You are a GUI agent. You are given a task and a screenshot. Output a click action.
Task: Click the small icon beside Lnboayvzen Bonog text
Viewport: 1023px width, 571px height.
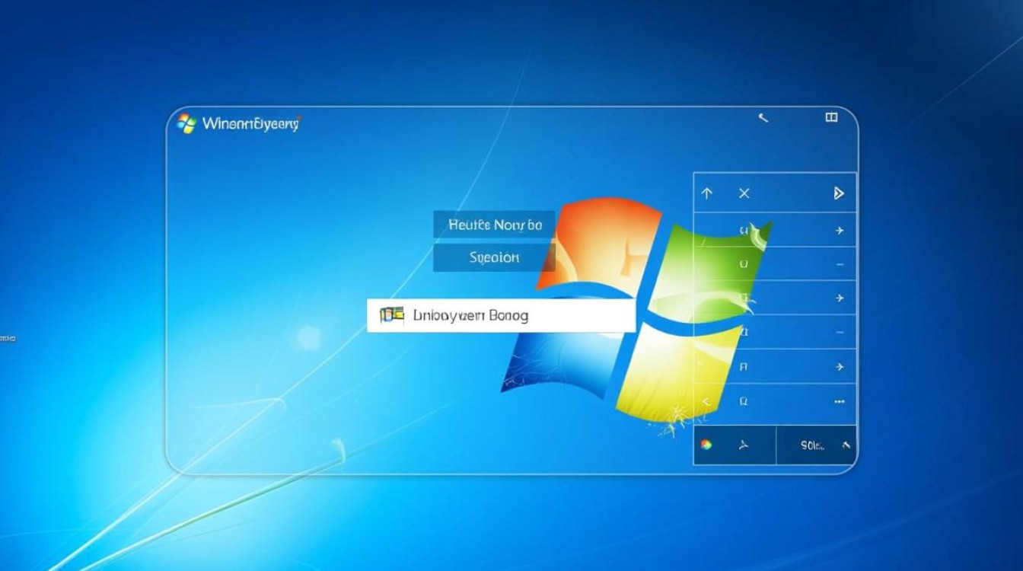click(391, 314)
